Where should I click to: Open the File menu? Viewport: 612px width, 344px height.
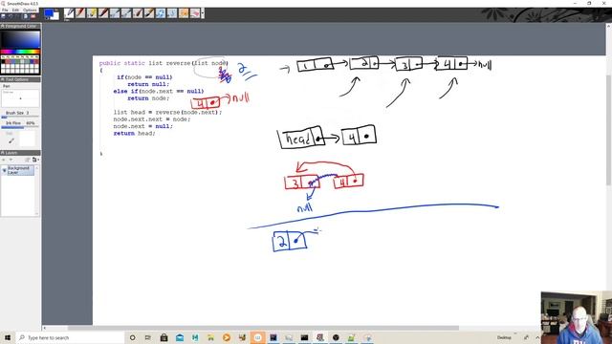(x=5, y=10)
